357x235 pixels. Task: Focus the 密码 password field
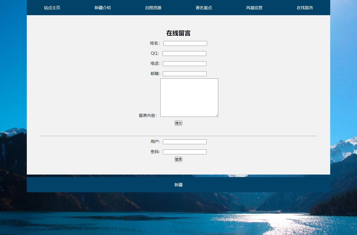pyautogui.click(x=185, y=152)
